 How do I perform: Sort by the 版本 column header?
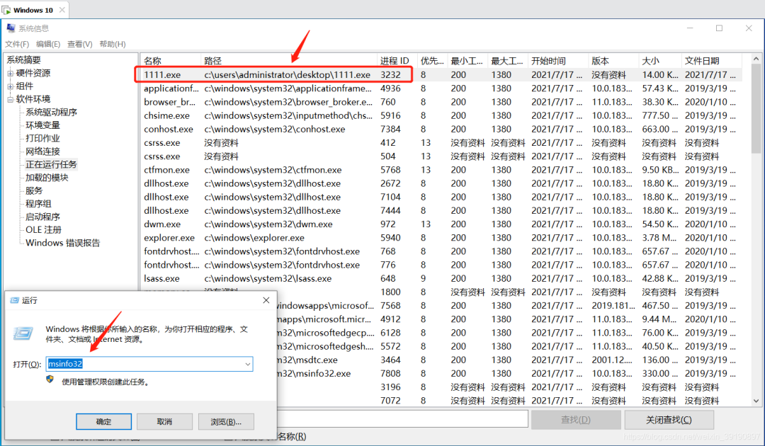click(613, 60)
